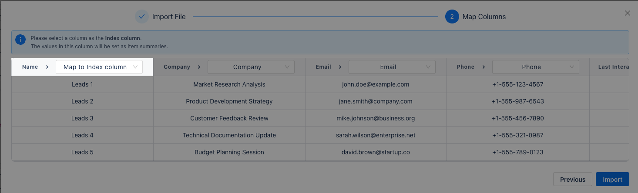
Task: Click the arrow icon next to Email header
Action: click(x=340, y=67)
